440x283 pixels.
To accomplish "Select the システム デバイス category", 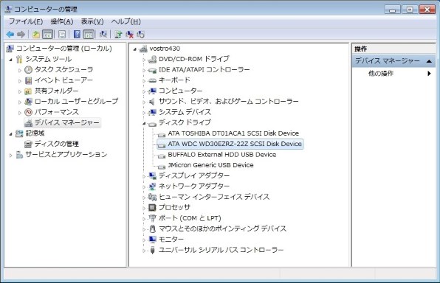I will [x=185, y=112].
